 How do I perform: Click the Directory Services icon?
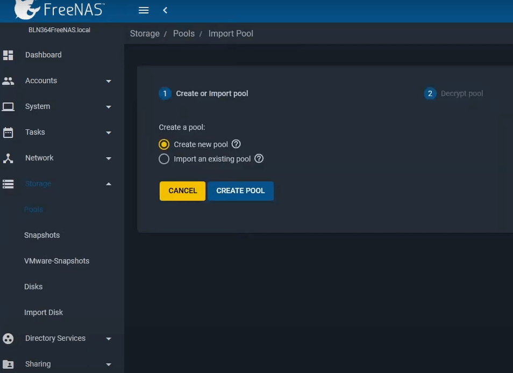click(8, 338)
